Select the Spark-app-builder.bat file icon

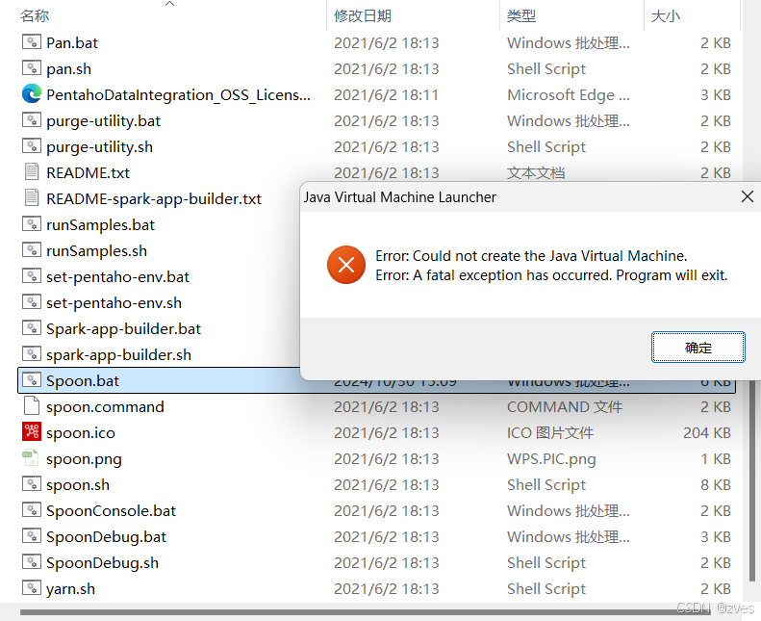point(32,328)
